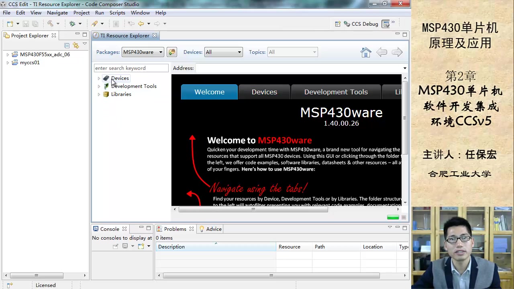Open the Debug dropdown arrow
This screenshot has width=514, height=289.
(x=80, y=24)
